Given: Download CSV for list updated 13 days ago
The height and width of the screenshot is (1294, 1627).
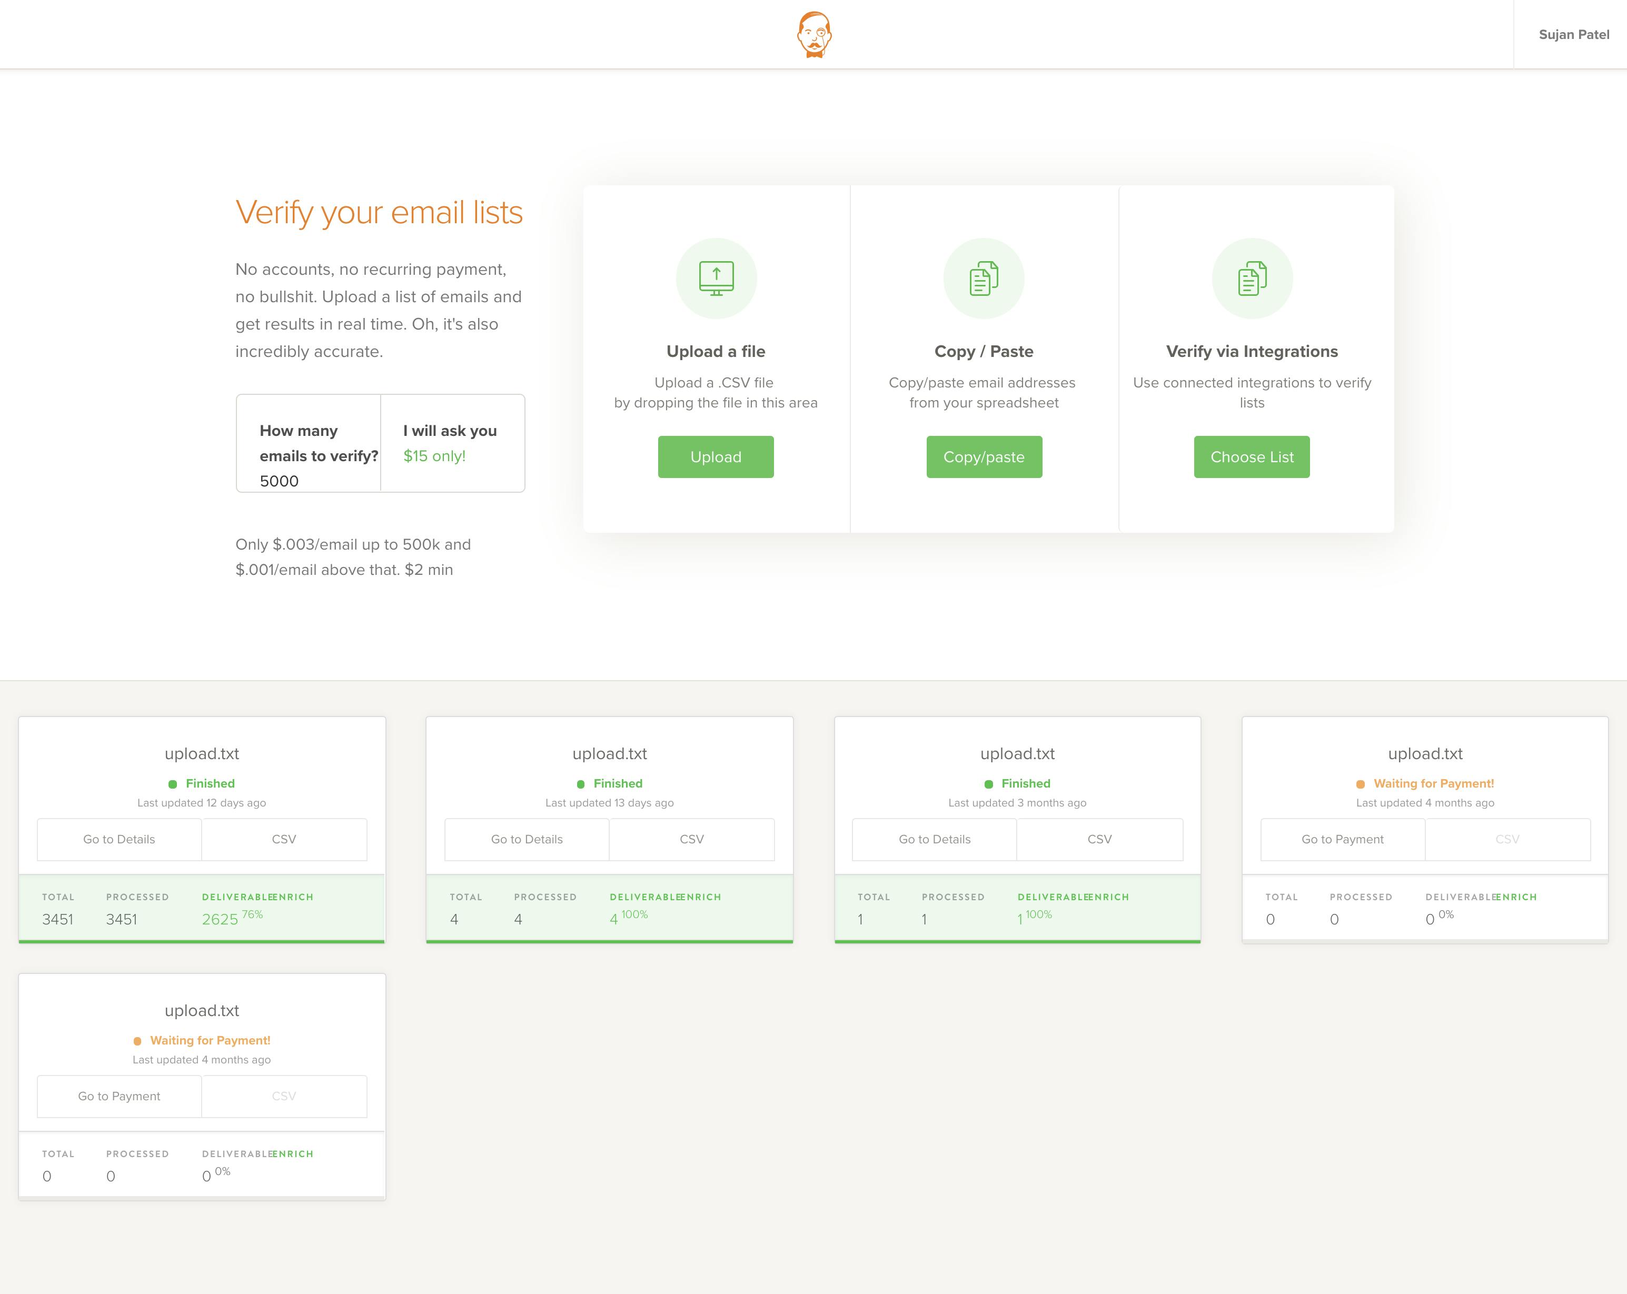Looking at the screenshot, I should click(692, 839).
